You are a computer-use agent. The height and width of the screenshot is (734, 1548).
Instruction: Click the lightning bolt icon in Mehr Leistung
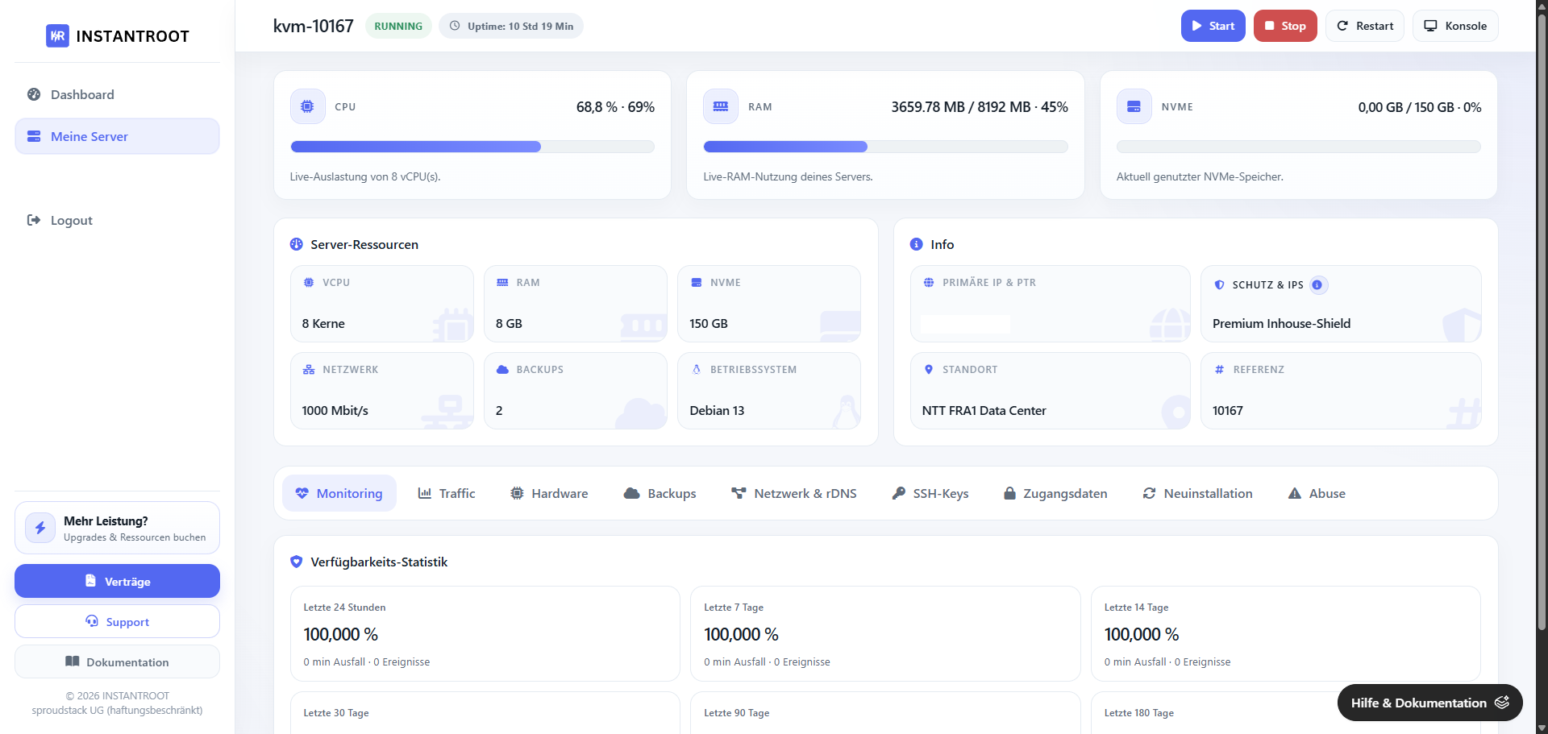(x=40, y=528)
